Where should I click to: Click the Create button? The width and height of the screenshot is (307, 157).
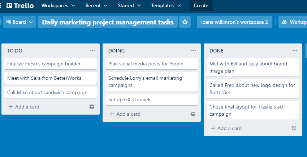[x=201, y=6]
